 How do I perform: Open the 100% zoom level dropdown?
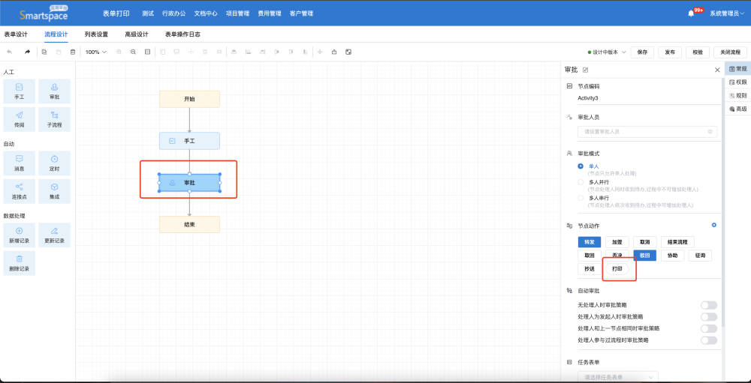click(x=95, y=52)
